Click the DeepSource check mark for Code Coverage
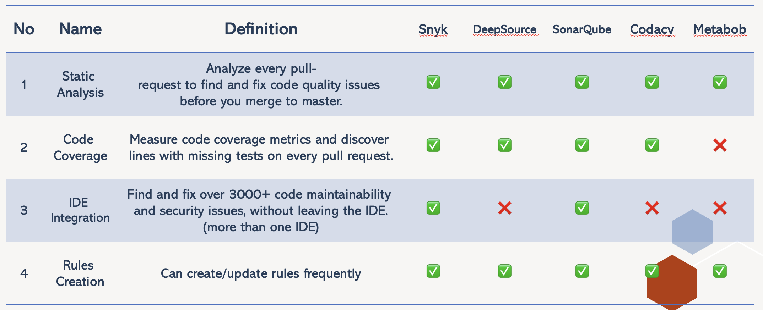The height and width of the screenshot is (310, 763). [x=504, y=145]
